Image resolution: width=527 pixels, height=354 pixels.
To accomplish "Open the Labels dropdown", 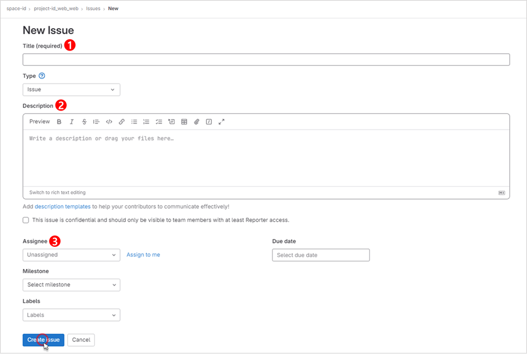I will [x=71, y=315].
